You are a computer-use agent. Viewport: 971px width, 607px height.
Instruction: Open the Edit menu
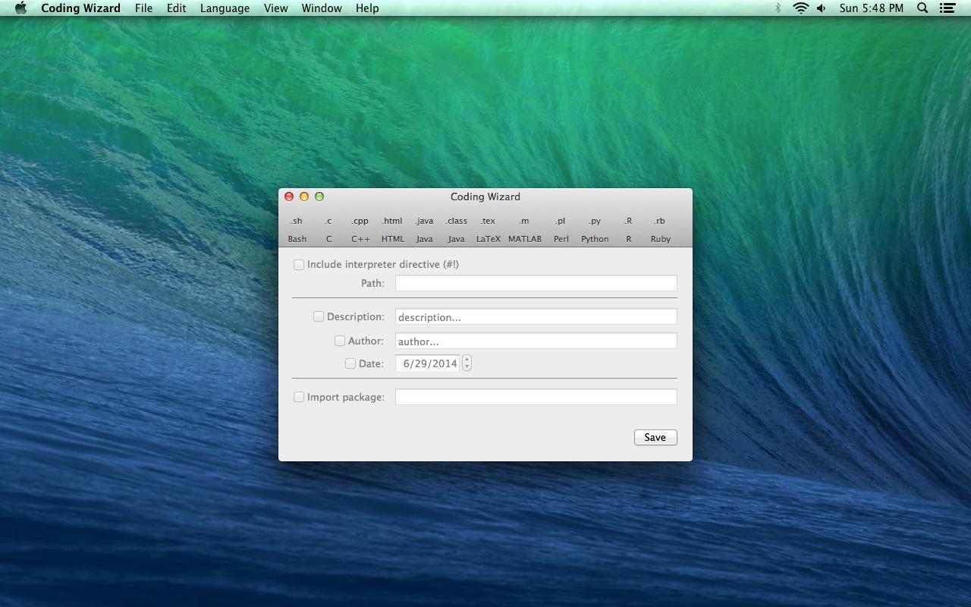pyautogui.click(x=176, y=8)
